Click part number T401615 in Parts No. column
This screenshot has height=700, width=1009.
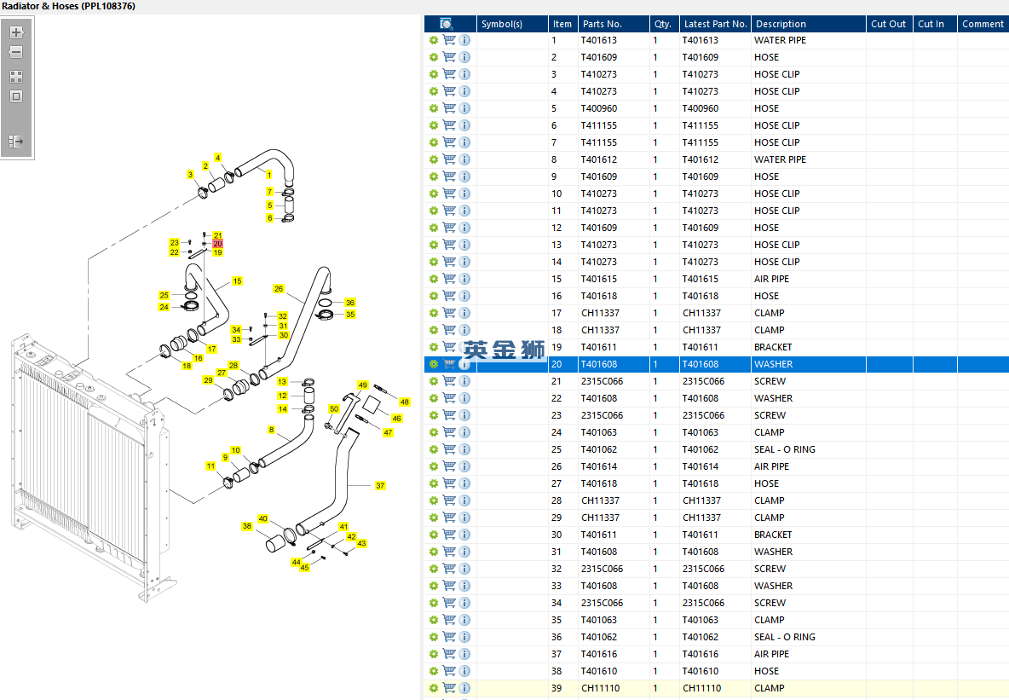(x=598, y=279)
